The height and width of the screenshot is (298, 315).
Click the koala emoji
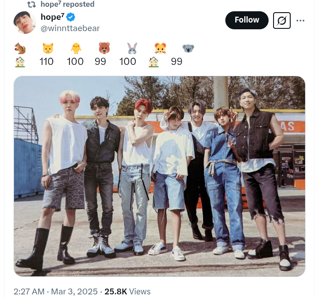tap(188, 49)
